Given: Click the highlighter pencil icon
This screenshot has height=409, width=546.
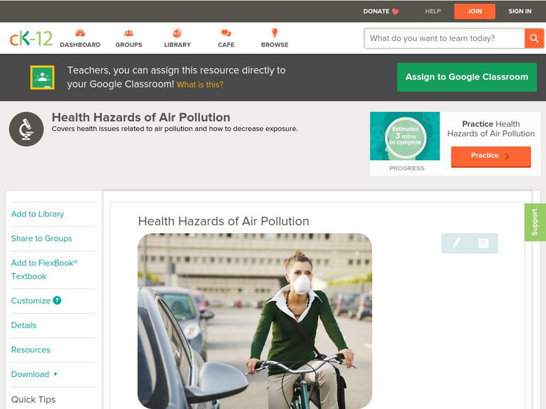Looking at the screenshot, I should pyautogui.click(x=456, y=243).
